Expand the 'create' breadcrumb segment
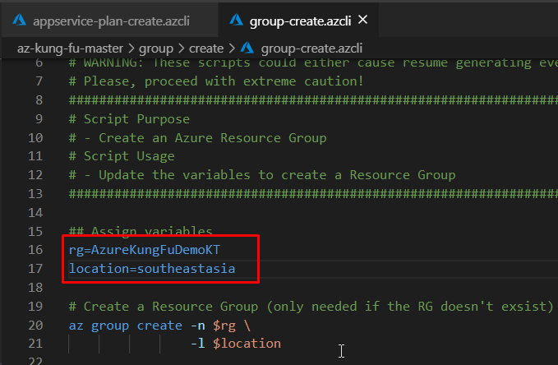Viewport: 558px width, 365px height. [206, 49]
